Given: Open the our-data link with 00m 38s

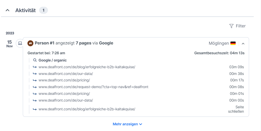Looking at the screenshot, I should [x=66, y=74].
